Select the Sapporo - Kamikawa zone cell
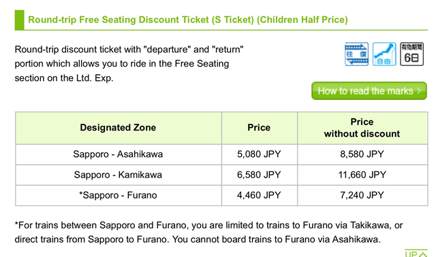The image size is (436, 257). pos(118,175)
